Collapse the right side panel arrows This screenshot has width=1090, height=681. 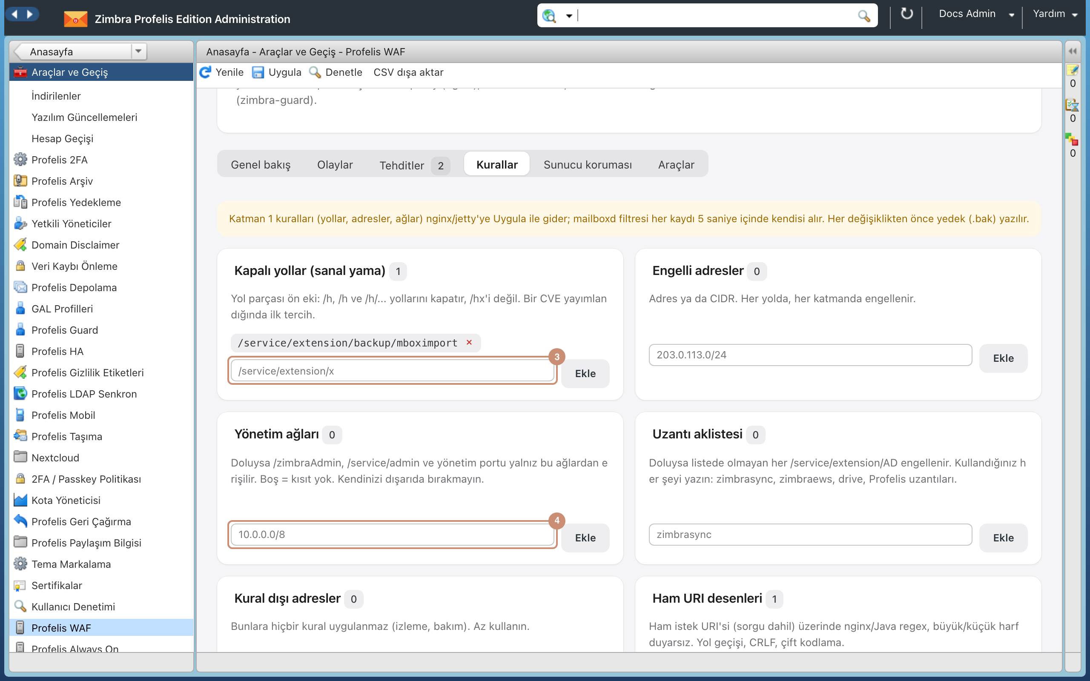1073,52
